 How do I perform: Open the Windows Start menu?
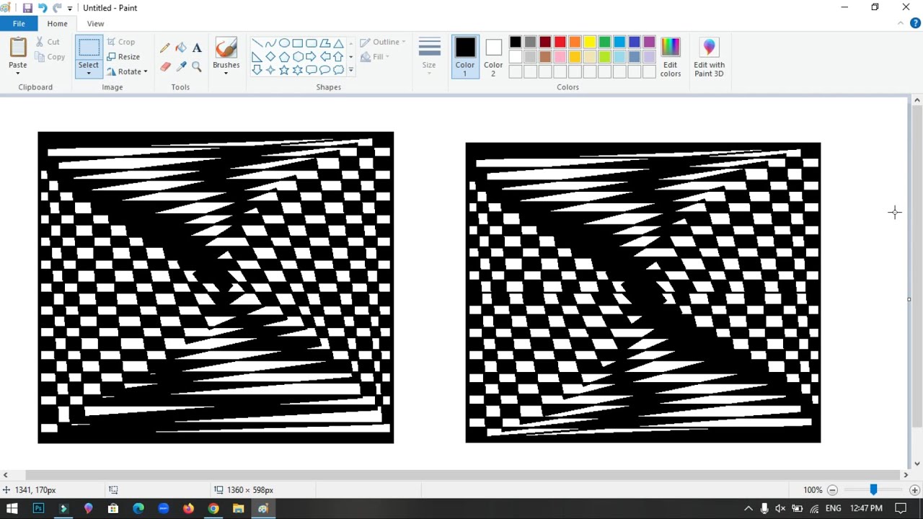(12, 508)
